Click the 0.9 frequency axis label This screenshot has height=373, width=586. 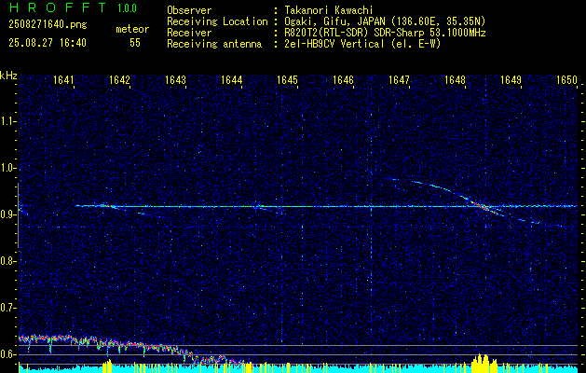[8, 214]
